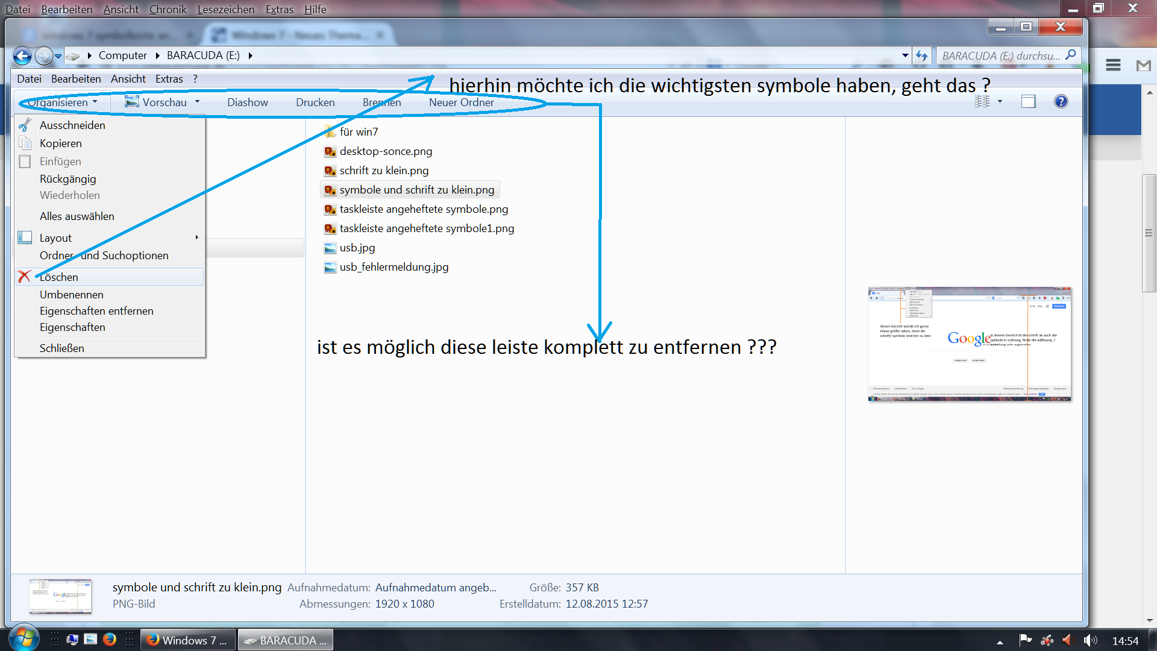
Task: Click the Firefox icon in quick launch
Action: pos(109,640)
